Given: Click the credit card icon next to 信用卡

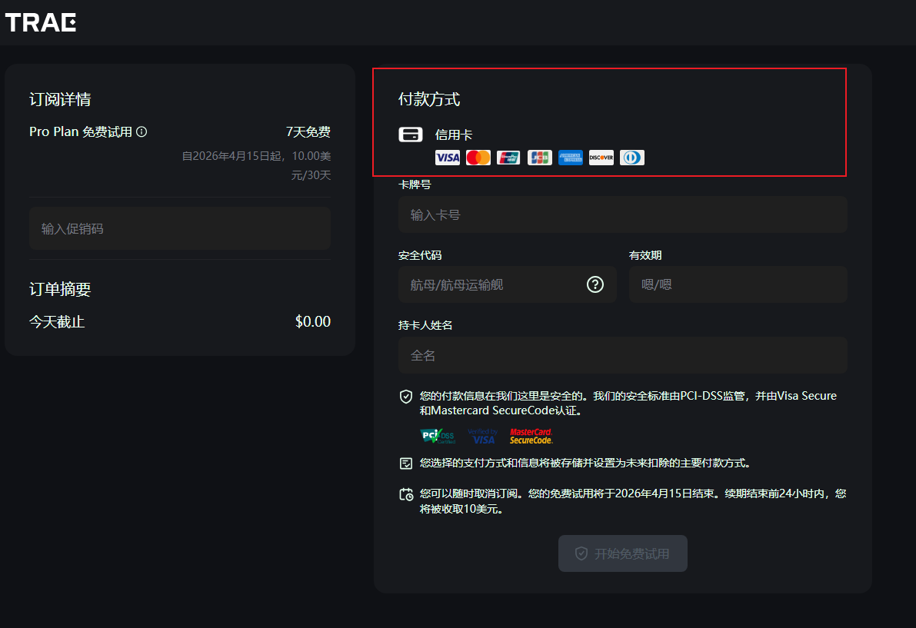Looking at the screenshot, I should 411,135.
